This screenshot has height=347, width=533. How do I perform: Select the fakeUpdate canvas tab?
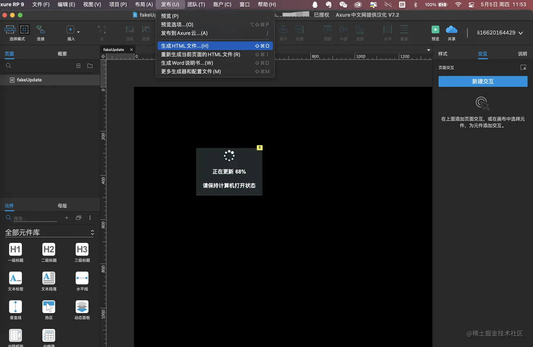coord(118,50)
